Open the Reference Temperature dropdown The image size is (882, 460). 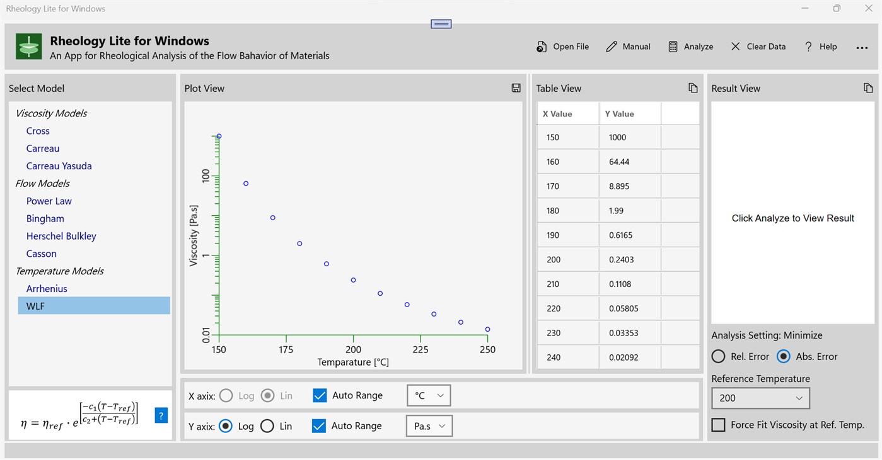[760, 398]
